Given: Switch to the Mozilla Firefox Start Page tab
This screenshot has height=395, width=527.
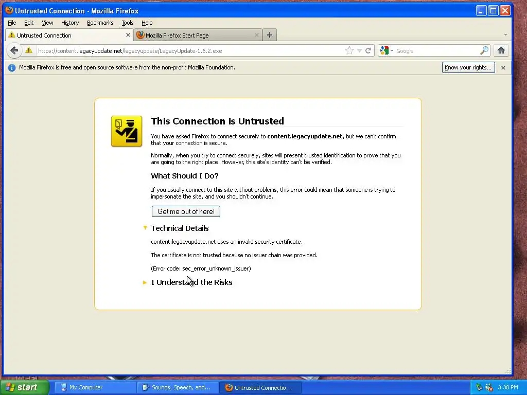Looking at the screenshot, I should [198, 35].
